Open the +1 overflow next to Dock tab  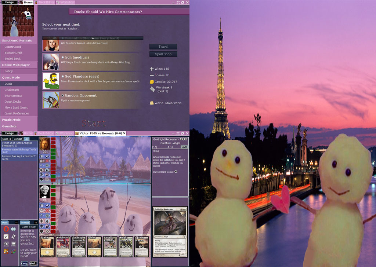(x=16, y=223)
